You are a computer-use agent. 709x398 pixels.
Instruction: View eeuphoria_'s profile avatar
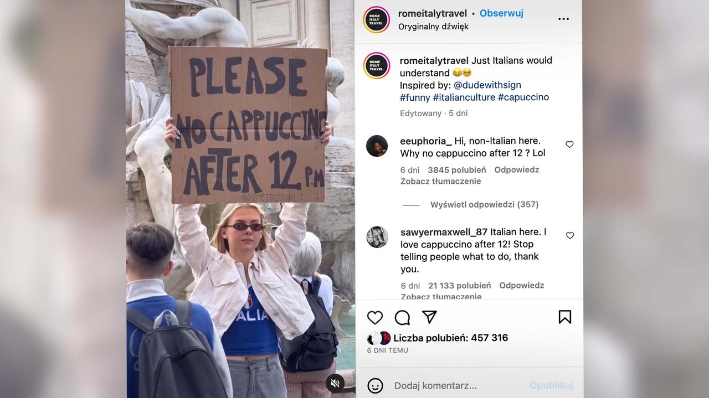(377, 146)
